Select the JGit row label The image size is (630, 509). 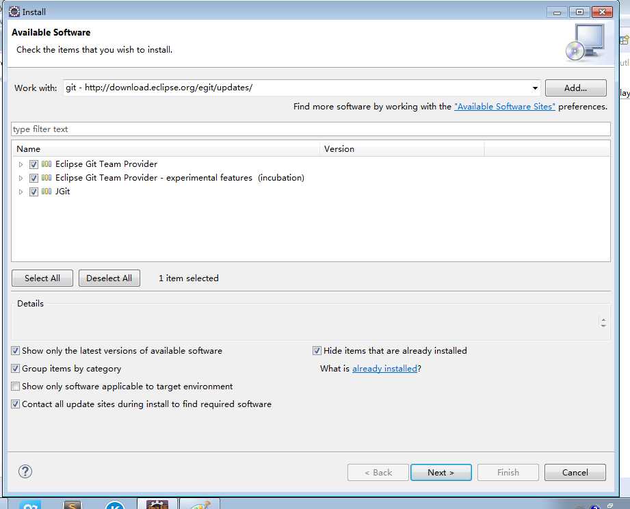[x=63, y=192]
